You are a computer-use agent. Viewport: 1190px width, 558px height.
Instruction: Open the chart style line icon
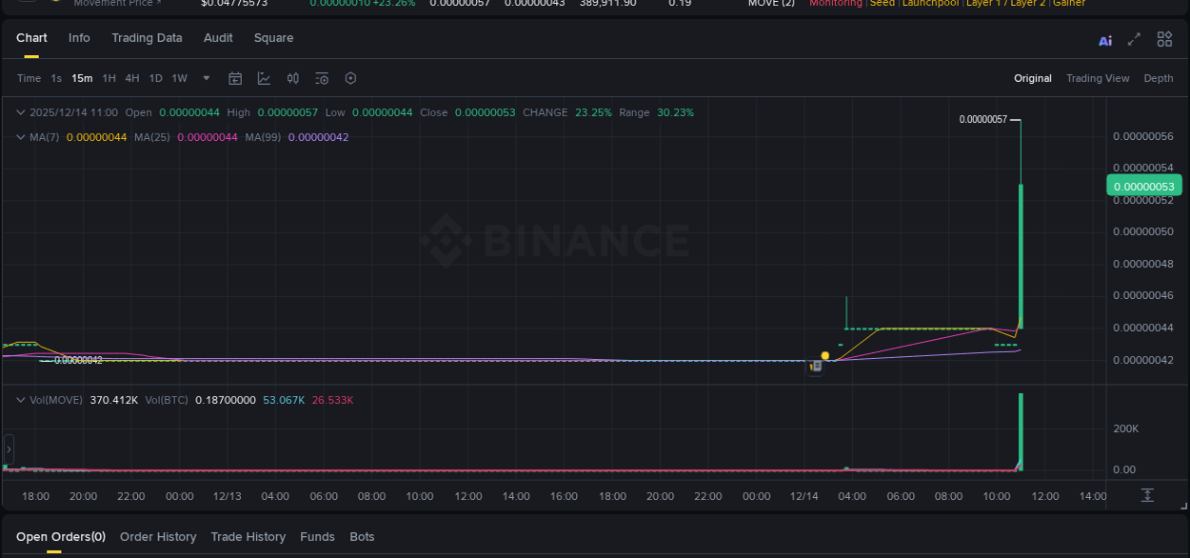click(264, 78)
